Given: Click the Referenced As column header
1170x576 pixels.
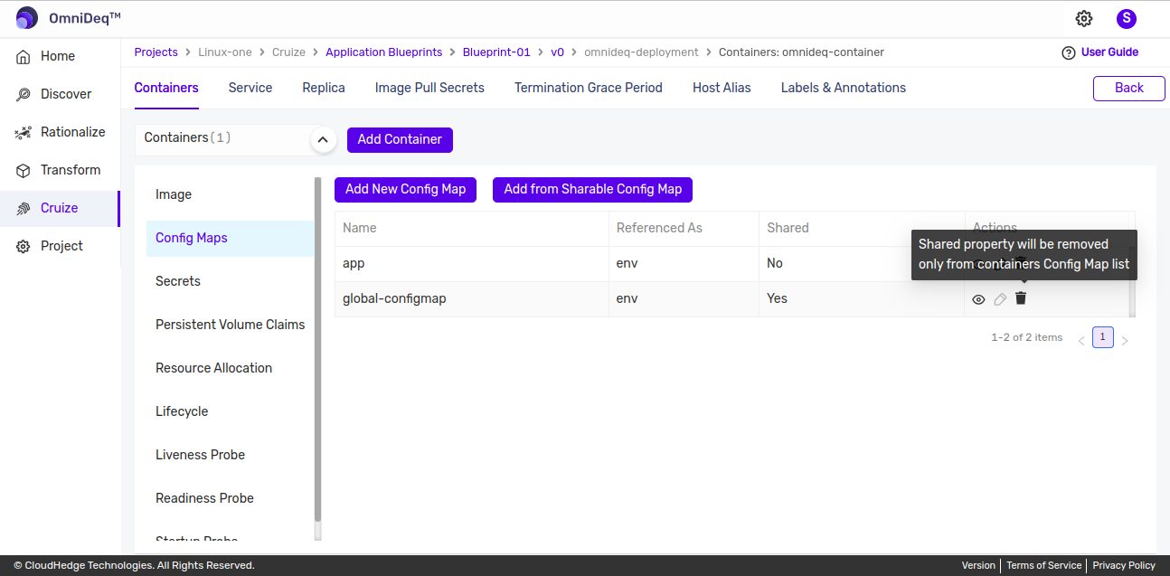Looking at the screenshot, I should (684, 228).
